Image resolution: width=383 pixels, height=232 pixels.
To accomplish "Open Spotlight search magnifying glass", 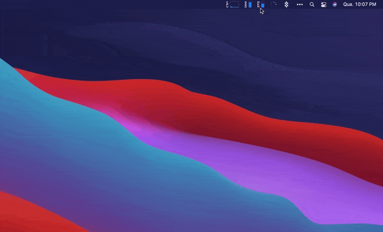I will point(312,4).
